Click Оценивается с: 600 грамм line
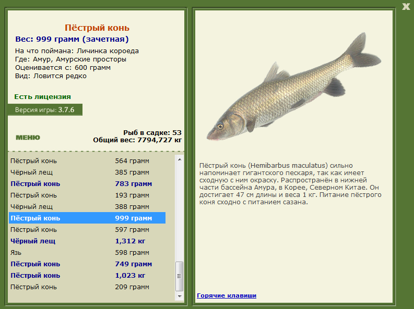This screenshot has width=414, height=309. point(63,68)
